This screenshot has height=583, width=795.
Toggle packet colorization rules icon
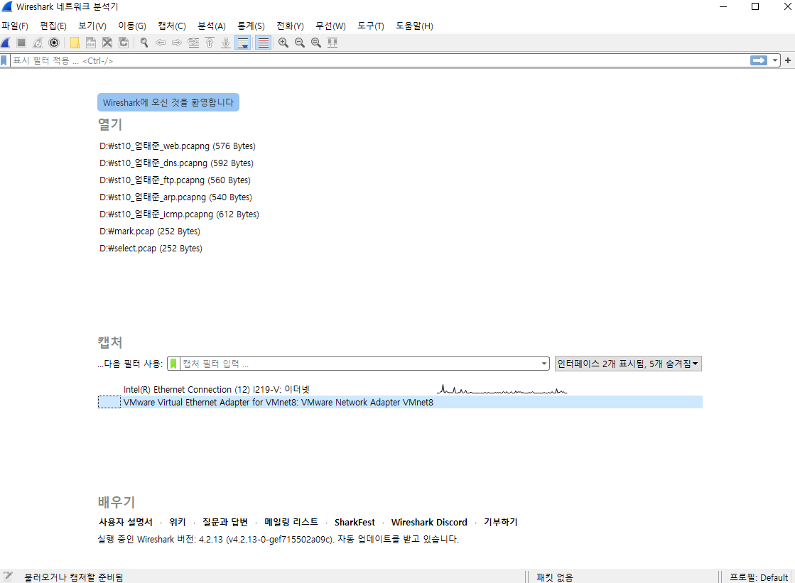click(263, 43)
